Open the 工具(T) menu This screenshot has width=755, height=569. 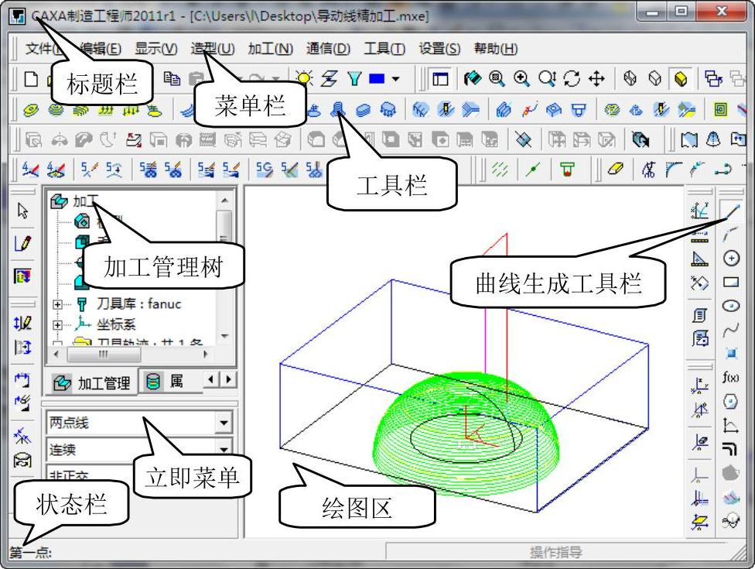tap(384, 48)
